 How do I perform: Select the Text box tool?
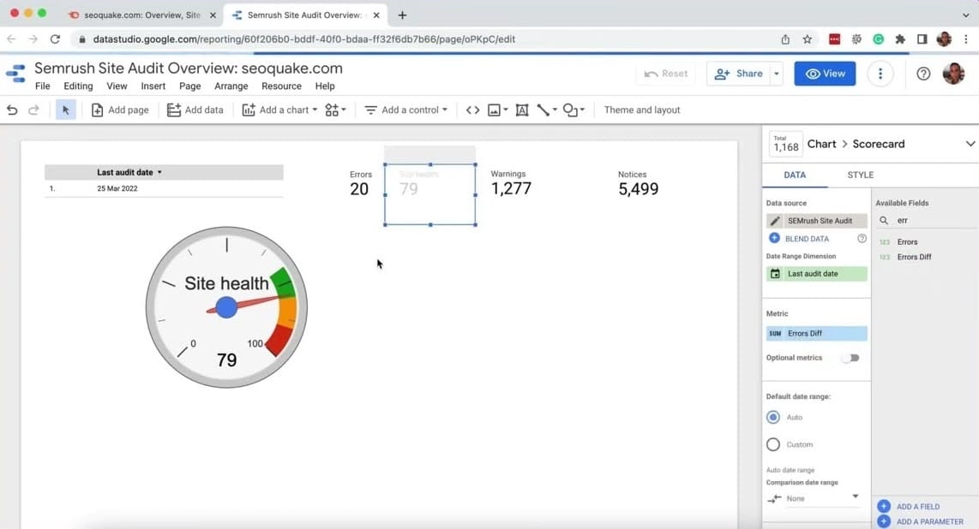point(522,110)
